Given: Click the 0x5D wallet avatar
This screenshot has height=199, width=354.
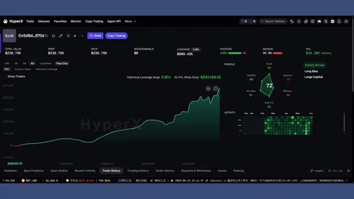Looking at the screenshot, I should [9, 36].
